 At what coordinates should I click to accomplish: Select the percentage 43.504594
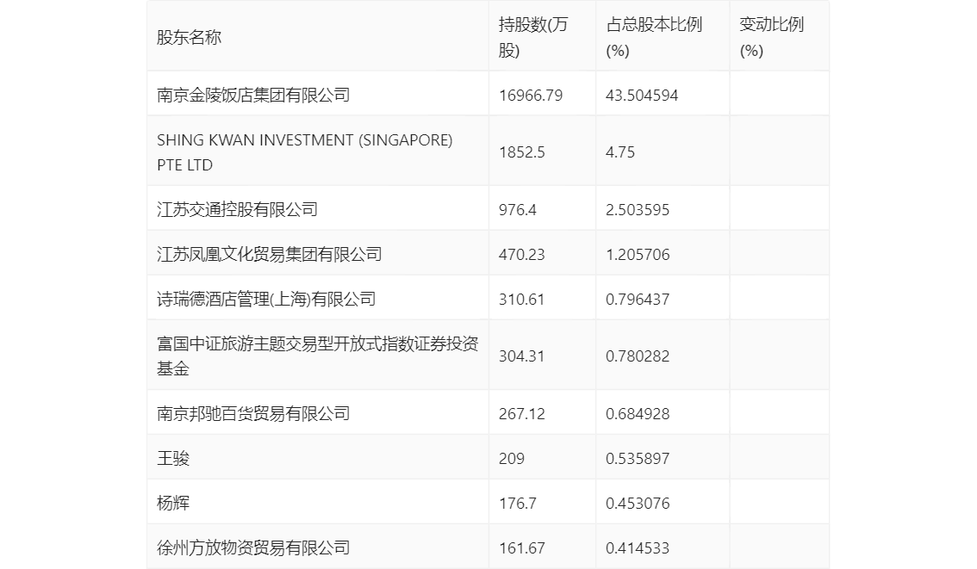(642, 96)
